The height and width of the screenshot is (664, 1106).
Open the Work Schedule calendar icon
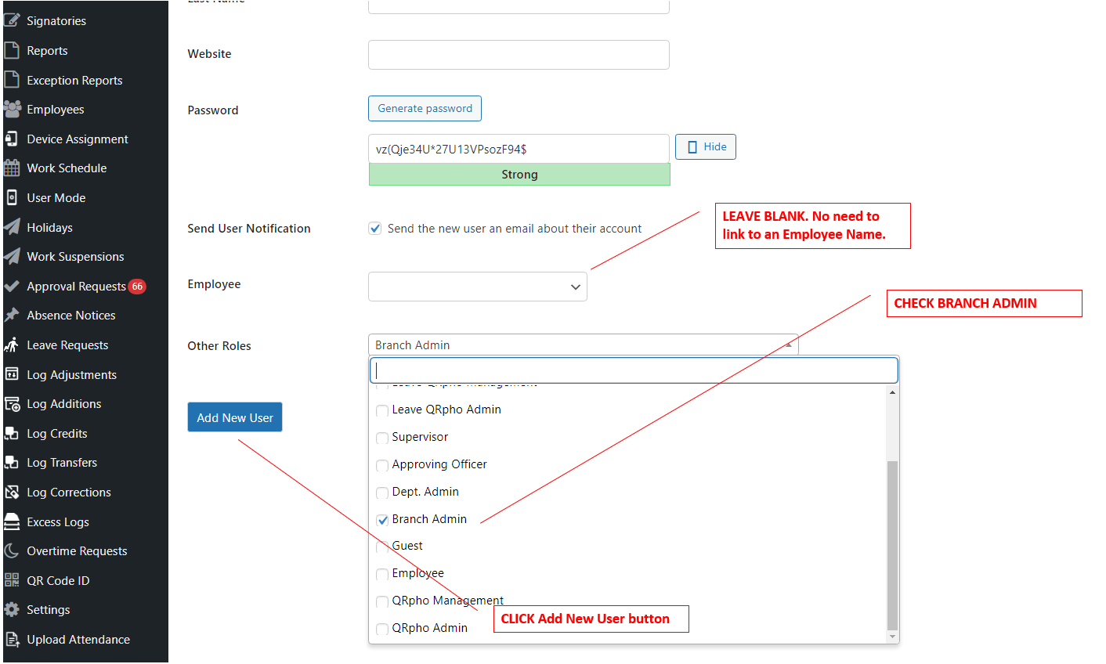[11, 168]
